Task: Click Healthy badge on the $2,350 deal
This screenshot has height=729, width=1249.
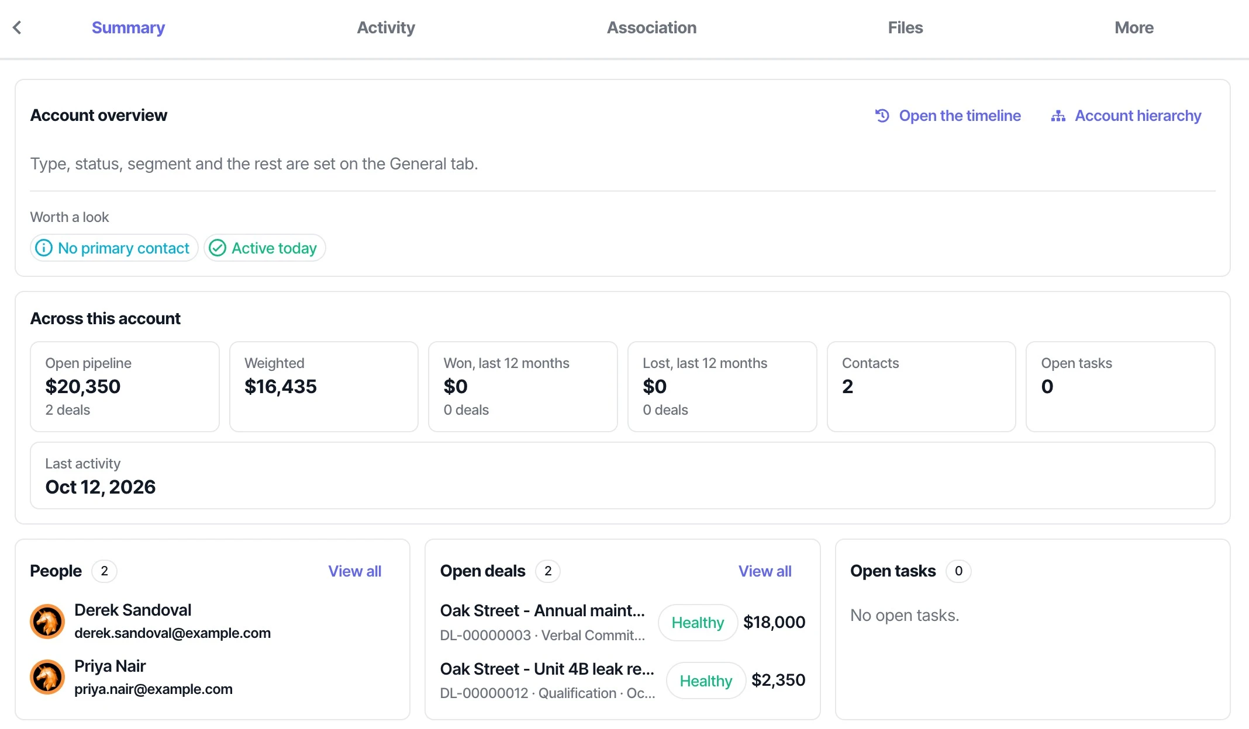Action: point(706,681)
